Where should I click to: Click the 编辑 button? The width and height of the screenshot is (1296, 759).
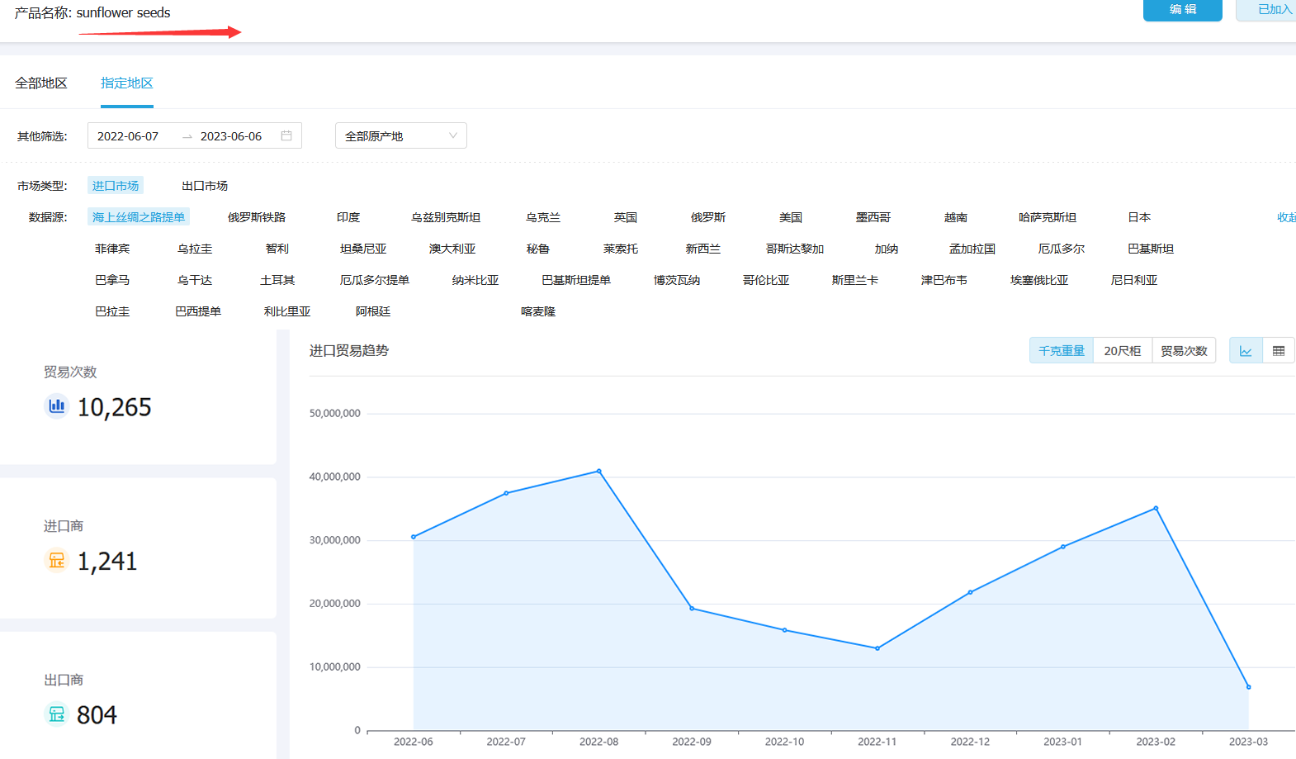(x=1182, y=10)
